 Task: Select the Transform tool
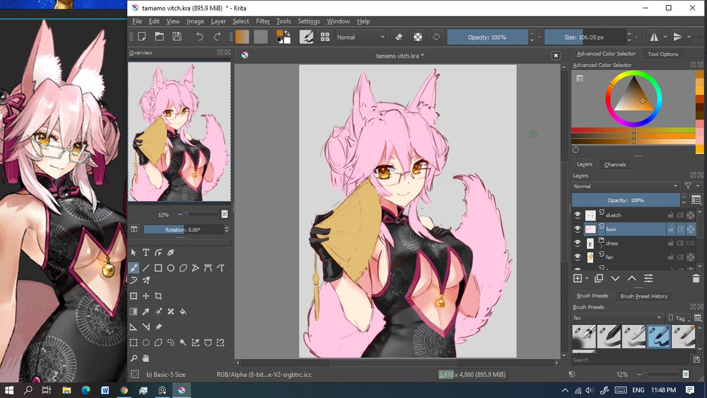tap(134, 296)
